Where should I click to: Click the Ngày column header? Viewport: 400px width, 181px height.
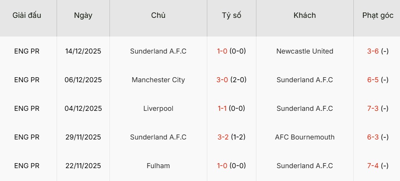pos(83,15)
